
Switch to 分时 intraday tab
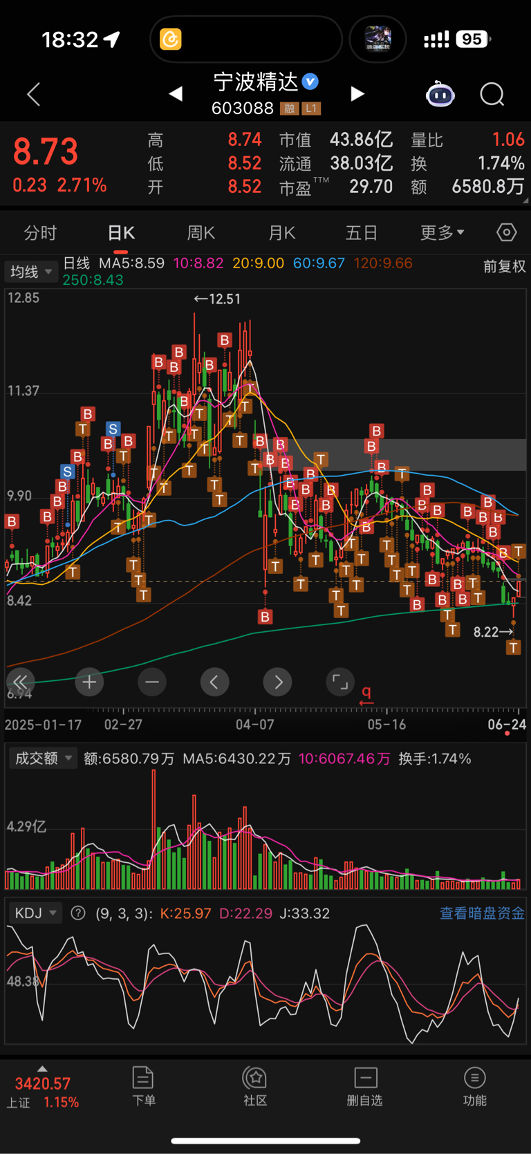(40, 232)
